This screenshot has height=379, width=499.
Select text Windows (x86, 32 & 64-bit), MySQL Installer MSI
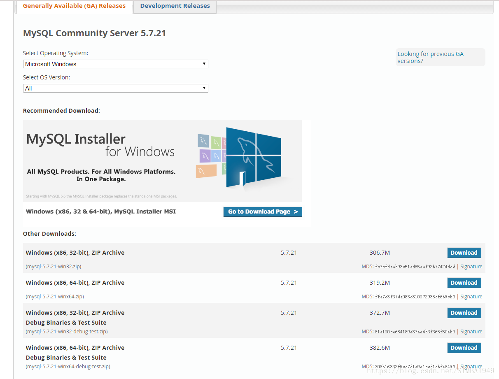(101, 212)
